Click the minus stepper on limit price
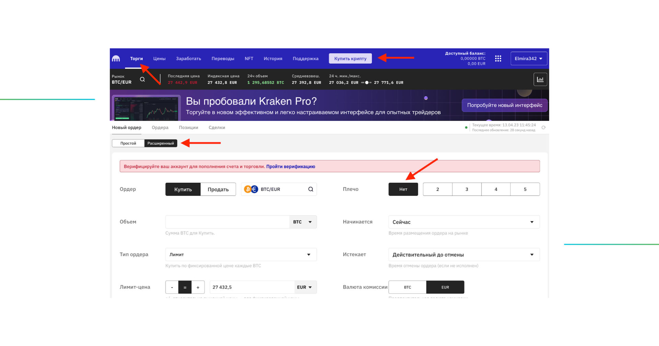 pos(172,287)
